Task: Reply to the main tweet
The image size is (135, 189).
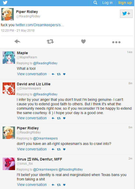Action: pos(17,41)
